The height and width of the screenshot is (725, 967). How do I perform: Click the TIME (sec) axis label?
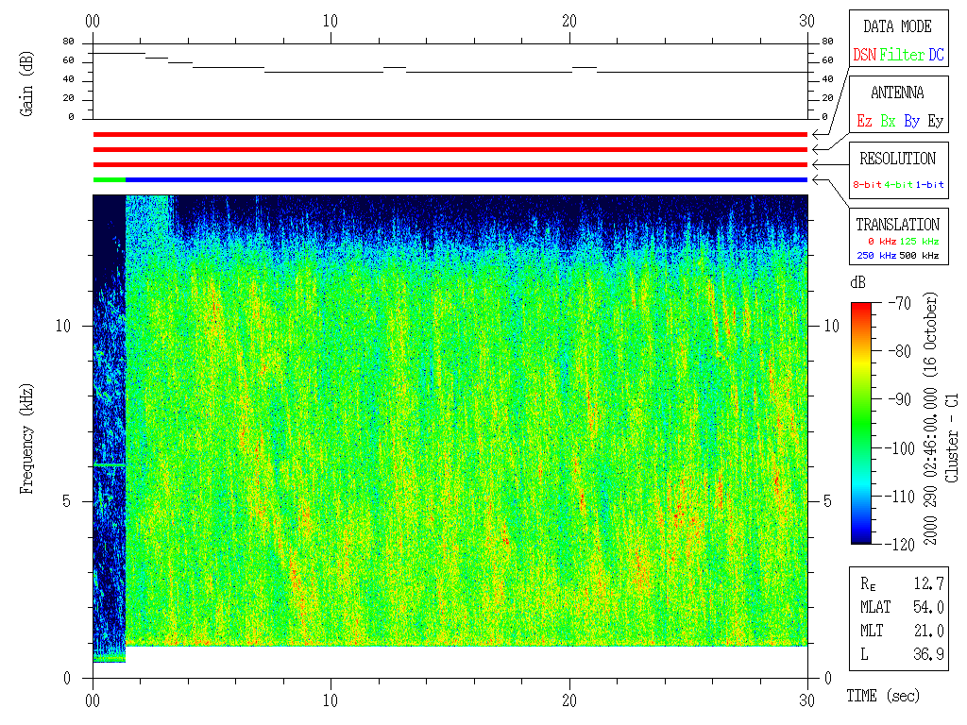coord(881,697)
